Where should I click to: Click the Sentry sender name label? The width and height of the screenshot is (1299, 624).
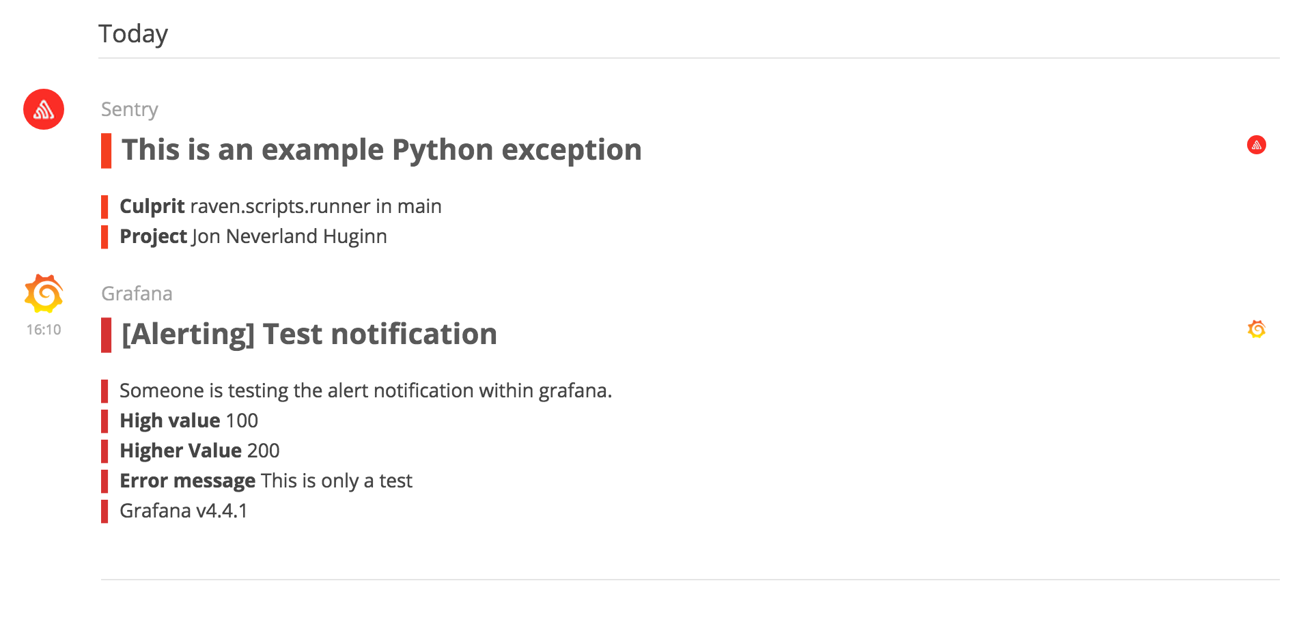point(130,109)
